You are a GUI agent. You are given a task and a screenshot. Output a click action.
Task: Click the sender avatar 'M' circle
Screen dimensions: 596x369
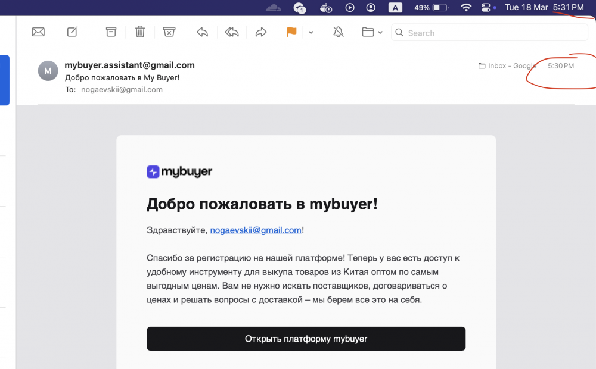point(48,71)
